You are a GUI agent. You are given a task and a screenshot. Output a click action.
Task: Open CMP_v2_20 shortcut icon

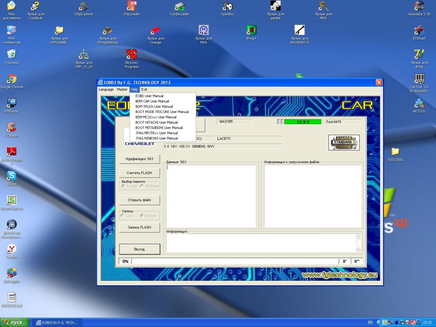pyautogui.click(x=84, y=59)
